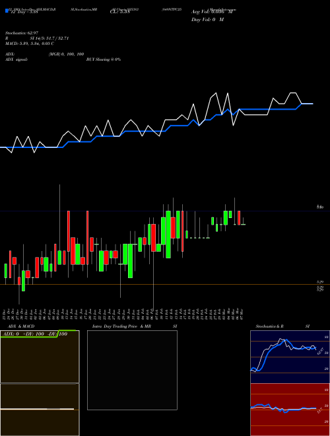The image size is (330, 436).
Task: Click the empty Intra Day Trading Price chart box
Action: pos(132,370)
